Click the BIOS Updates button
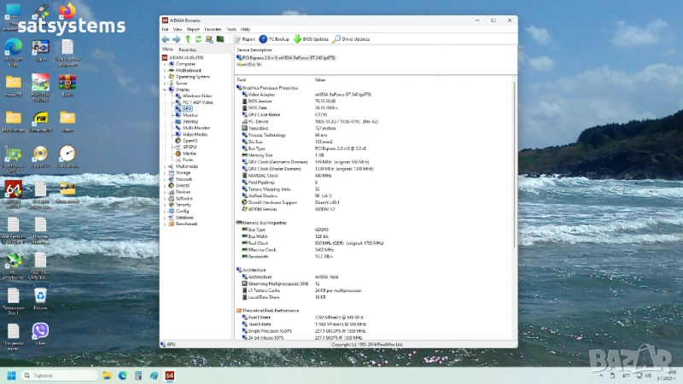Viewport: 683px width, 384px height. pyautogui.click(x=311, y=38)
